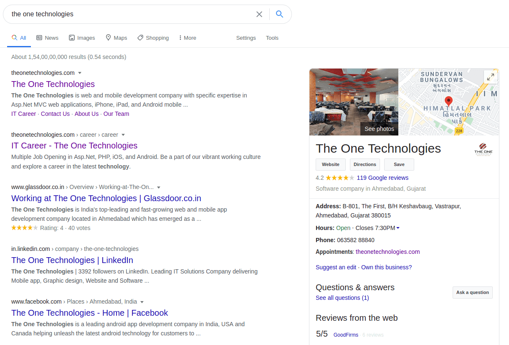Click the star rating in knowledge panel
The image size is (509, 345).
point(340,178)
